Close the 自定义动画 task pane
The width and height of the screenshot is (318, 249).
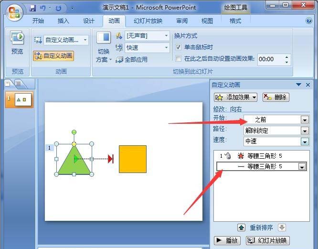click(x=308, y=85)
